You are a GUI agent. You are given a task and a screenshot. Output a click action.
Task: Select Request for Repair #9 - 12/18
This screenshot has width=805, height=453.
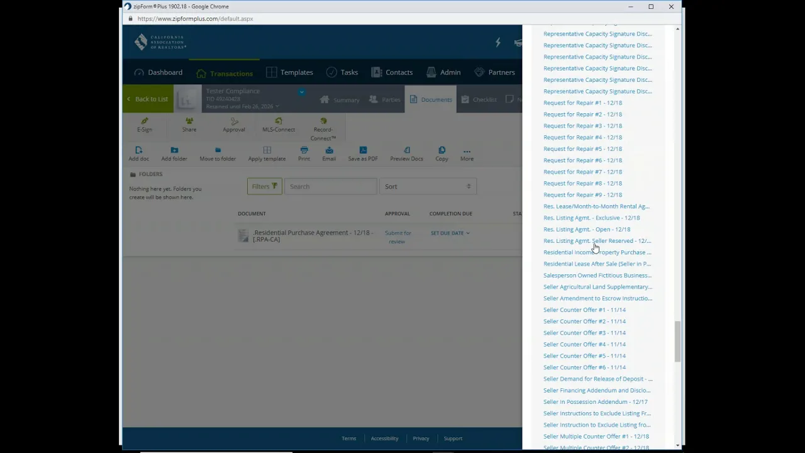[582, 194]
